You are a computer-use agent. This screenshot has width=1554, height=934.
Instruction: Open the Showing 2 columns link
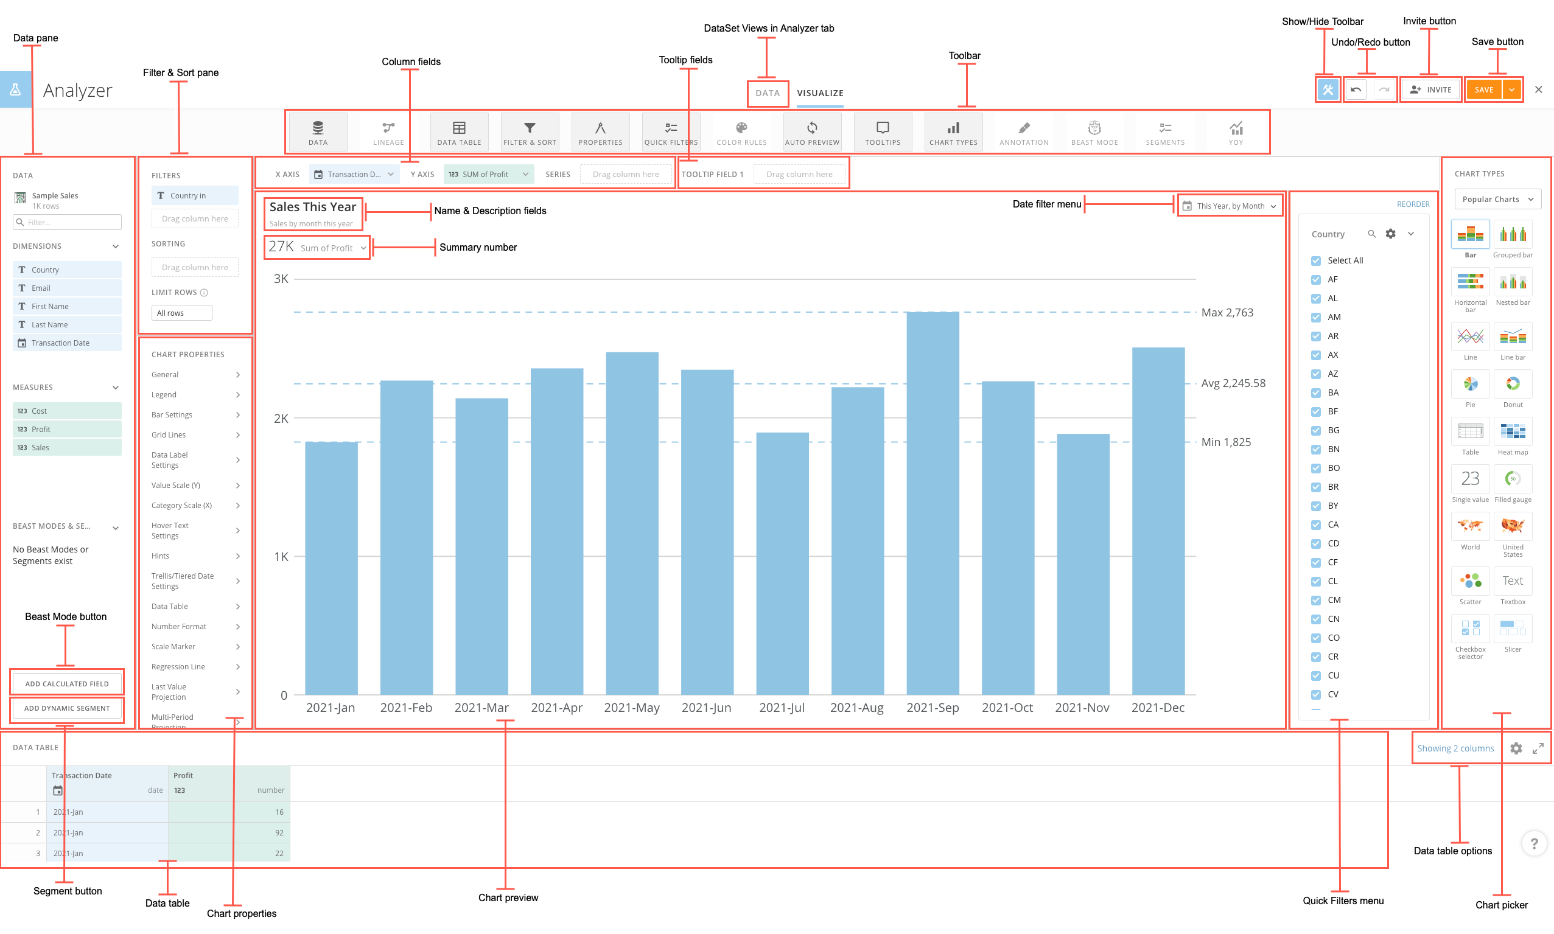1455,748
